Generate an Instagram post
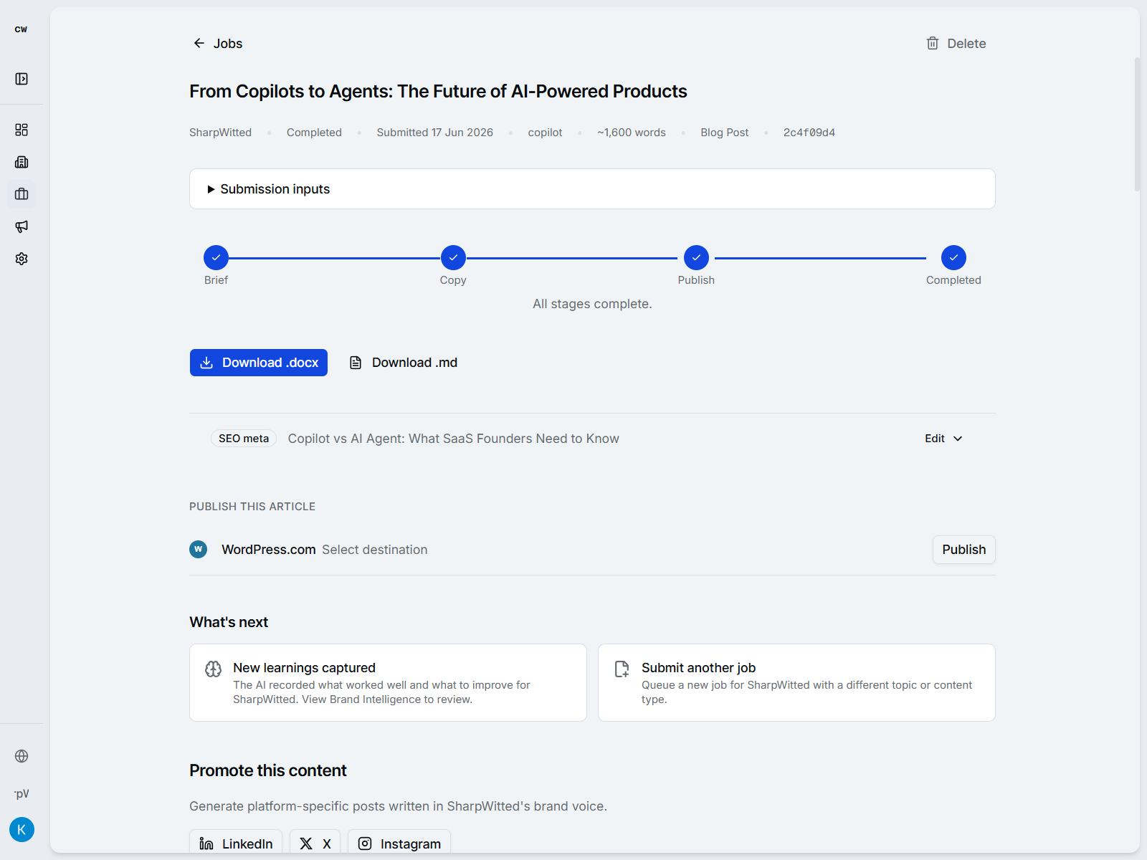 pyautogui.click(x=399, y=844)
